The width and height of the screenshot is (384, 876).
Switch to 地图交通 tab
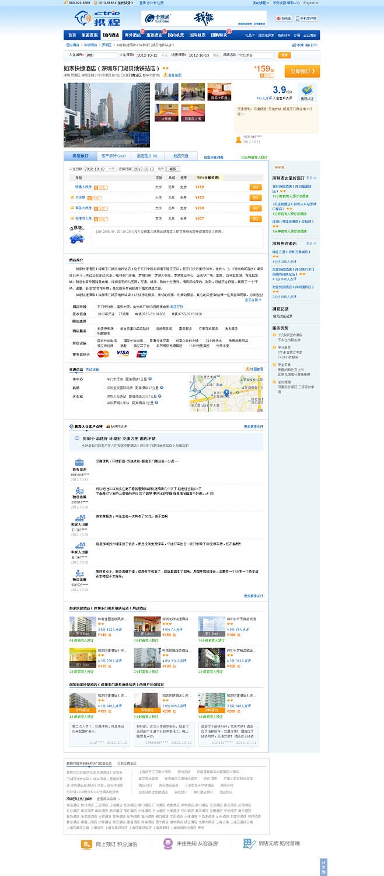(181, 156)
